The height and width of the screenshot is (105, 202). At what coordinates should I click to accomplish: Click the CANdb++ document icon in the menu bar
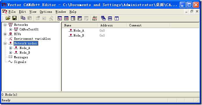5,12
